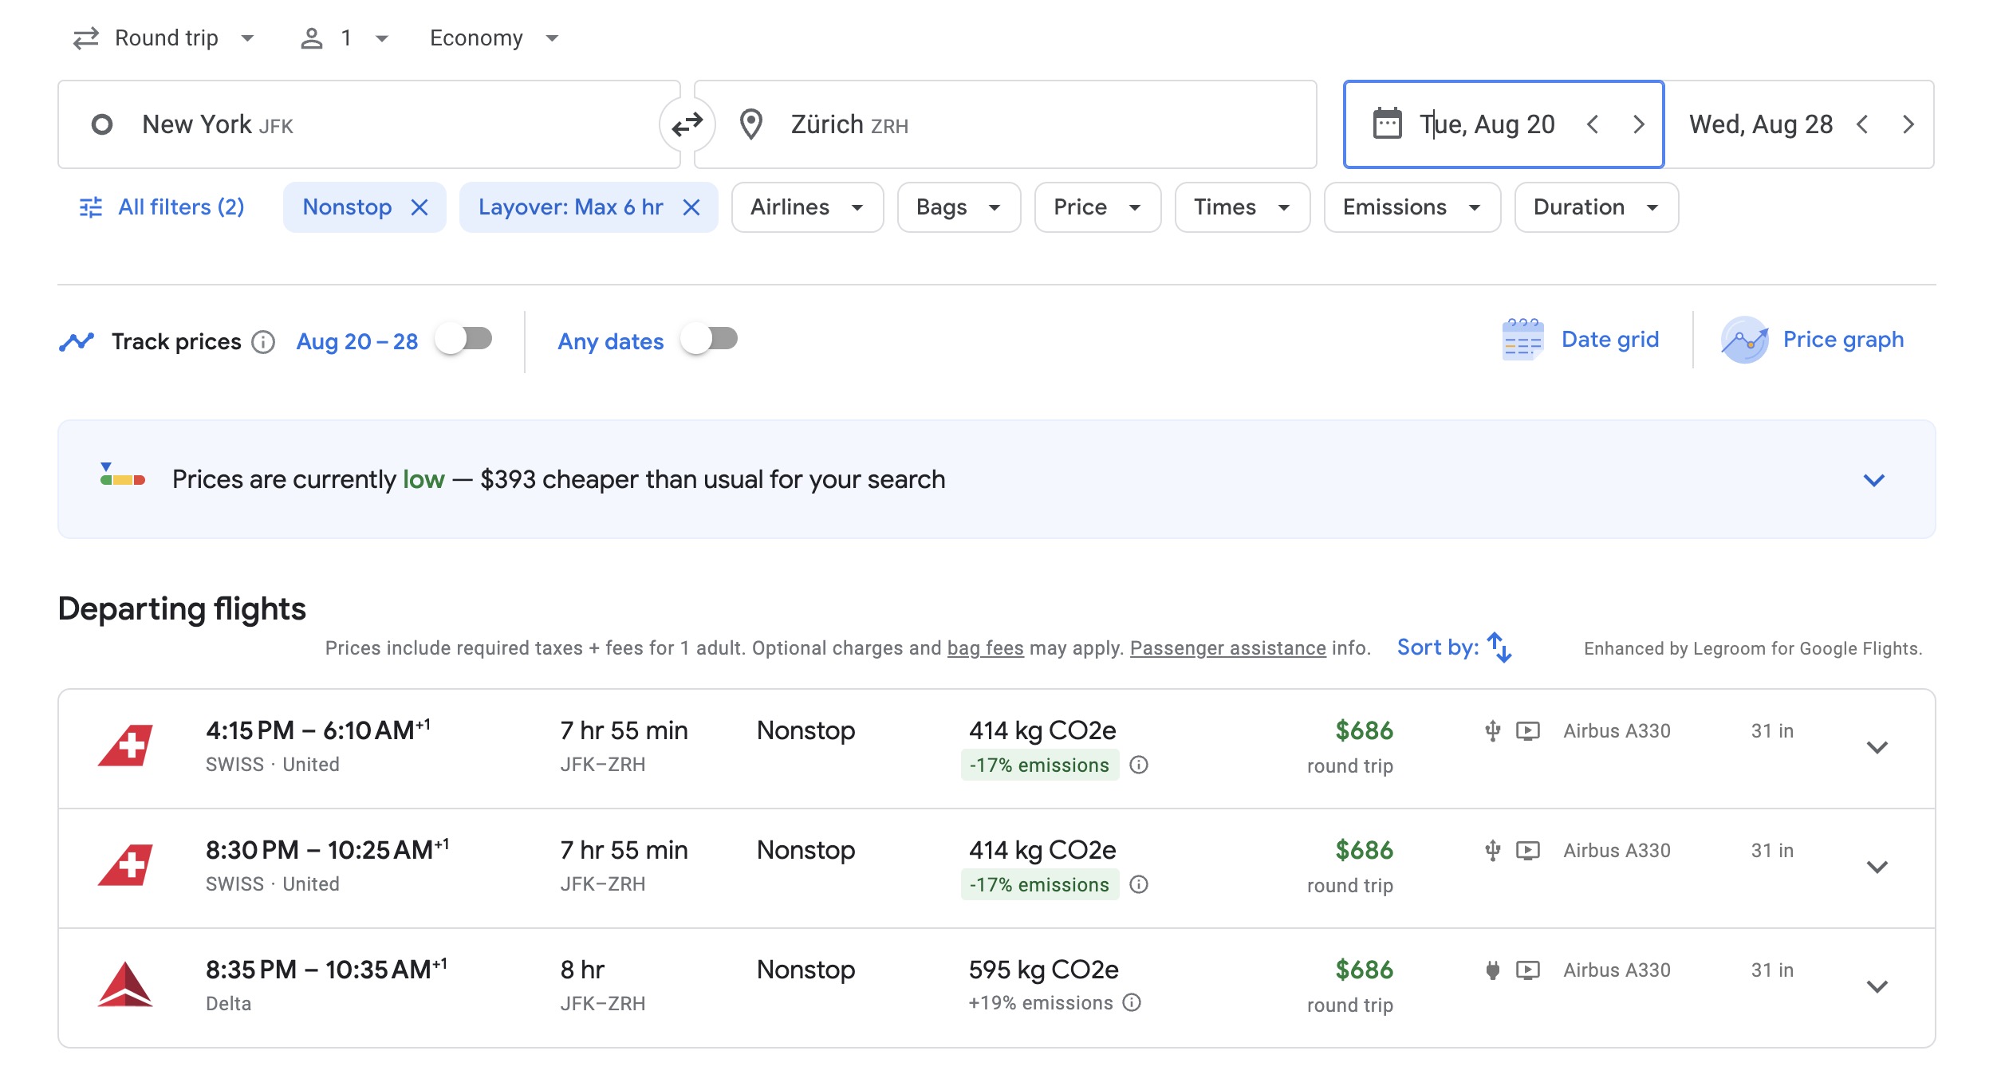Remove the Layover Max 6 hr filter
Image resolution: width=1997 pixels, height=1086 pixels.
pos(691,207)
